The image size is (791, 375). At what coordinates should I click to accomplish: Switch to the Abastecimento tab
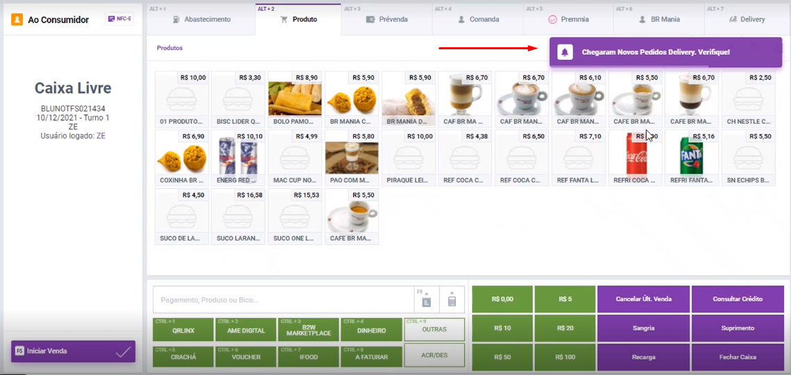[x=202, y=19]
